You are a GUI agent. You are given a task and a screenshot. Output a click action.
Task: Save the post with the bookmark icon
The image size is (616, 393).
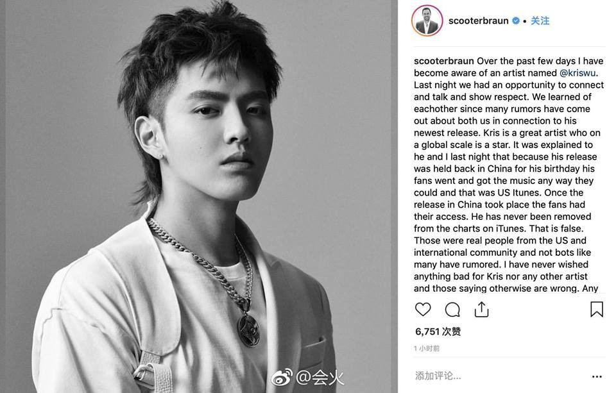[596, 310]
